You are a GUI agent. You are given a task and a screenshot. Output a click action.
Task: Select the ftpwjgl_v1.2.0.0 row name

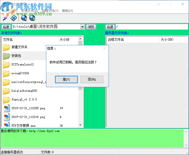point(24,99)
